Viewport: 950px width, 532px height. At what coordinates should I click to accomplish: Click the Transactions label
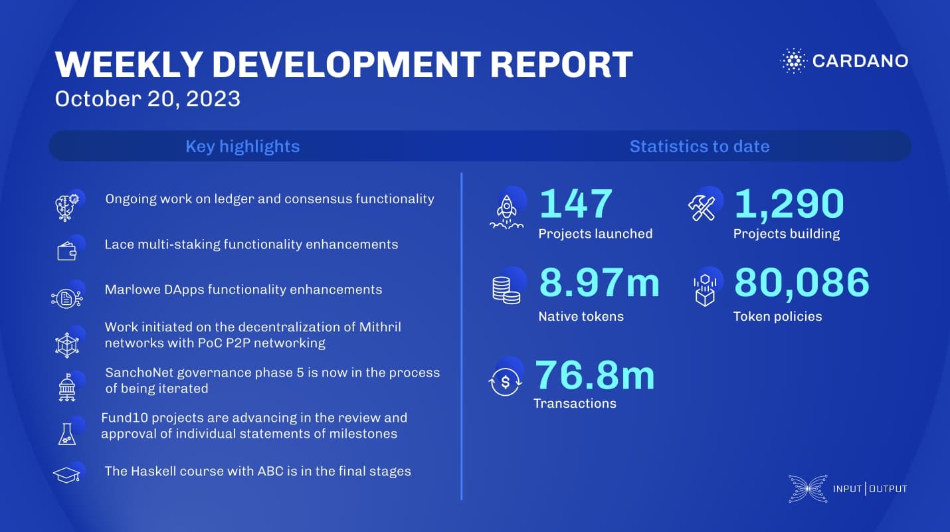575,403
